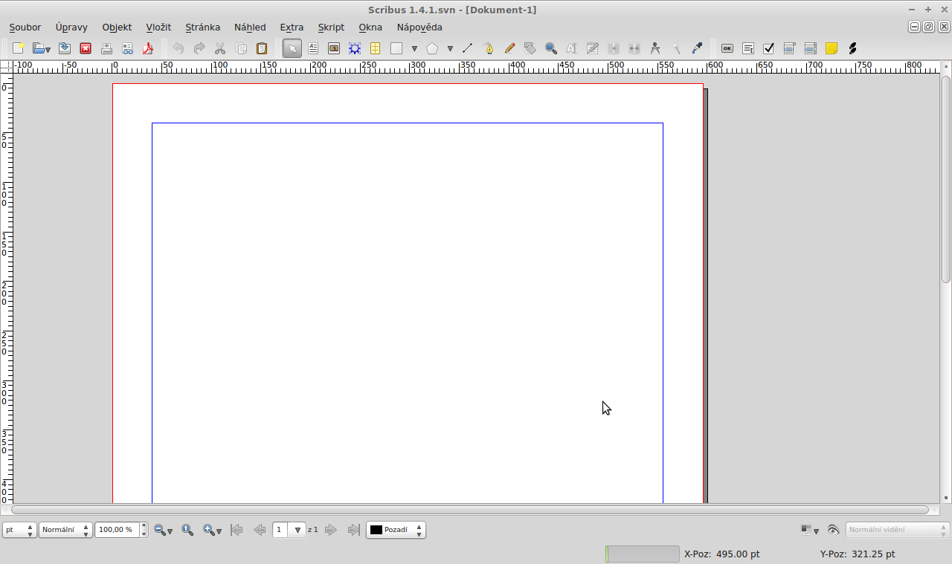The width and height of the screenshot is (952, 564).
Task: Open the dropdown arrow beside the Open file icon
Action: coord(48,50)
